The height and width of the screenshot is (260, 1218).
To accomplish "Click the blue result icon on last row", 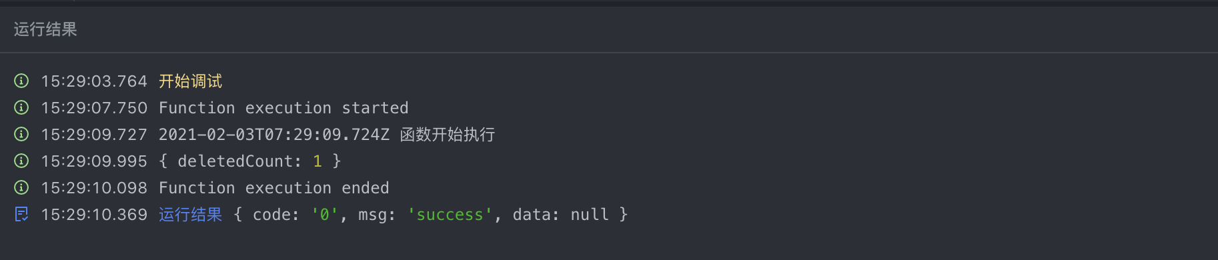I will [x=21, y=214].
